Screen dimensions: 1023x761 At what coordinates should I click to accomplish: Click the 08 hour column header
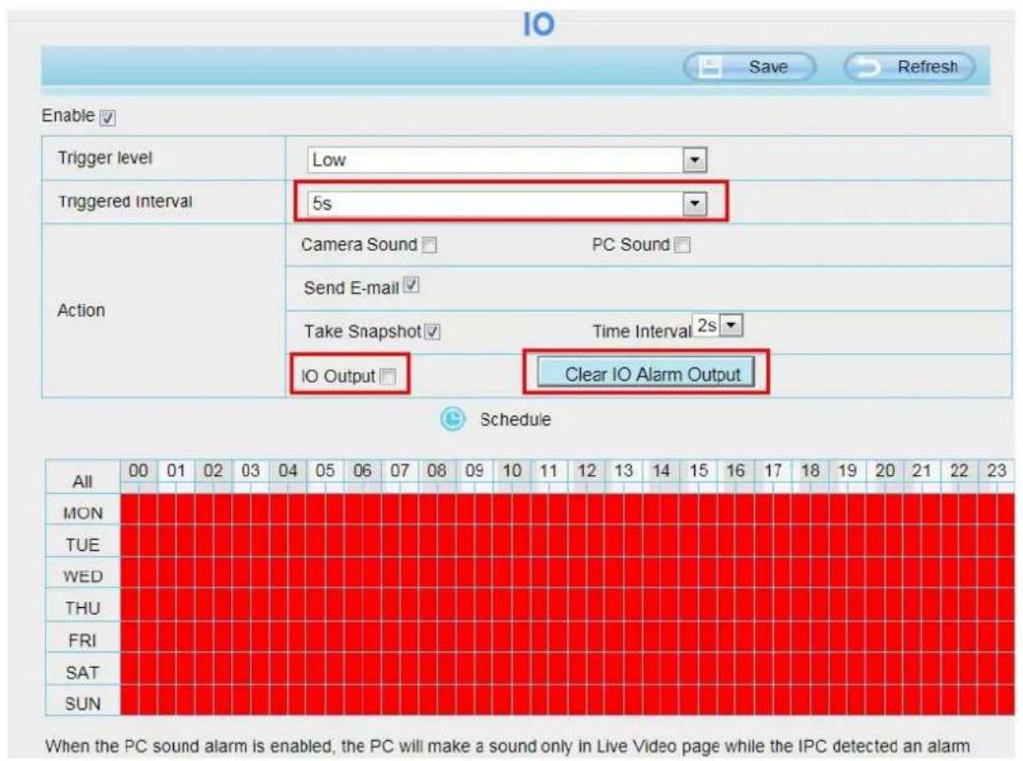(x=436, y=471)
